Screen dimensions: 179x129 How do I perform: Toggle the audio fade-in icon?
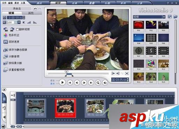point(29,22)
